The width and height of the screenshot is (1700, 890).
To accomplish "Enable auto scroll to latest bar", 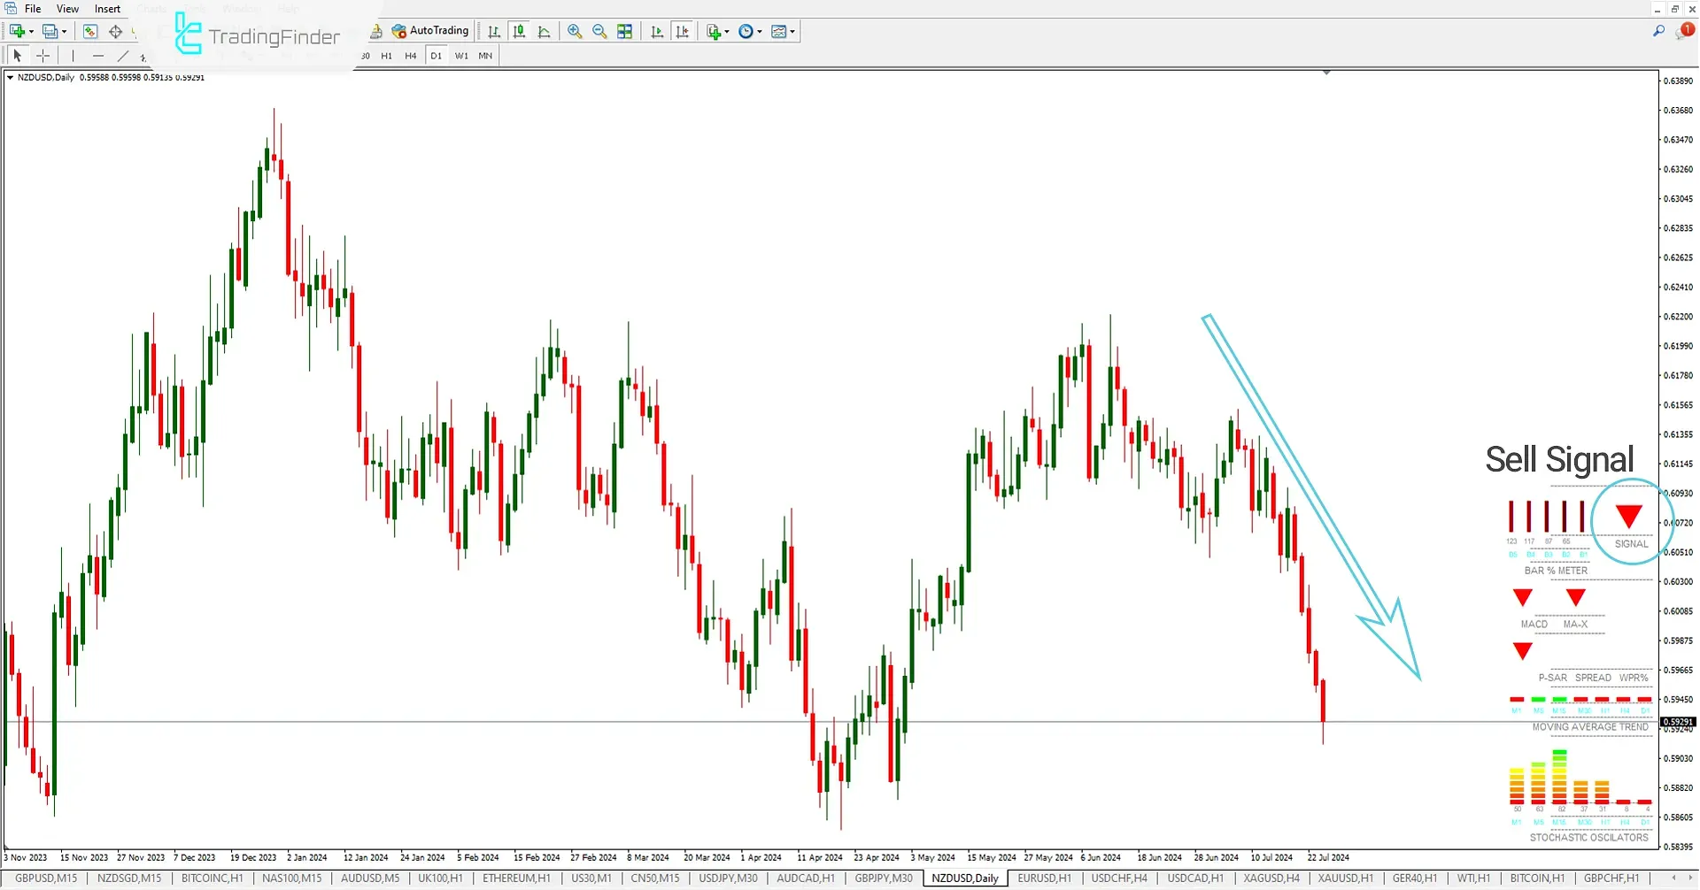I will coord(657,31).
